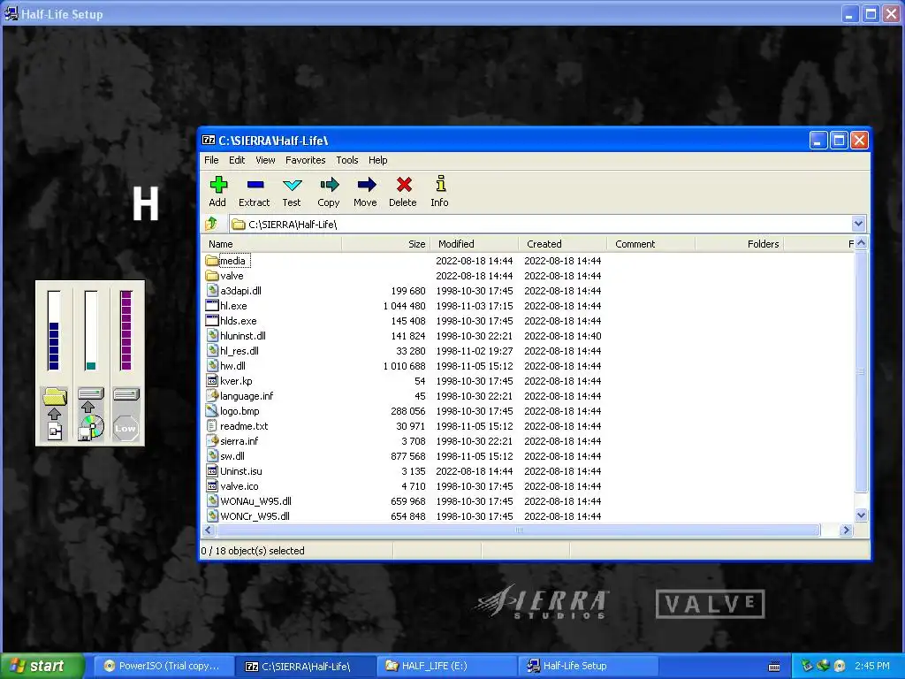This screenshot has height=679, width=905.
Task: Click the horizontal scrollbar left arrow
Action: coord(209,530)
